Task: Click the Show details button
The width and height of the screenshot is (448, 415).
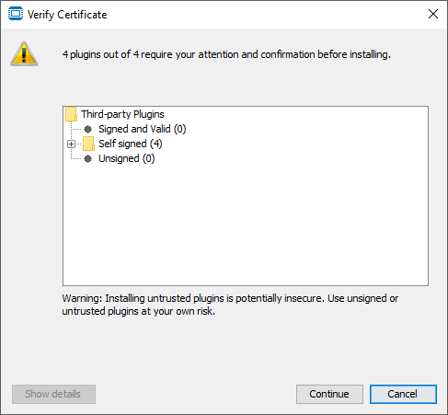Action: point(53,394)
